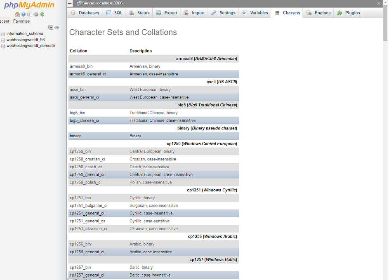The image size is (389, 280).
Task: Go to the Export tab
Action: coord(167,13)
